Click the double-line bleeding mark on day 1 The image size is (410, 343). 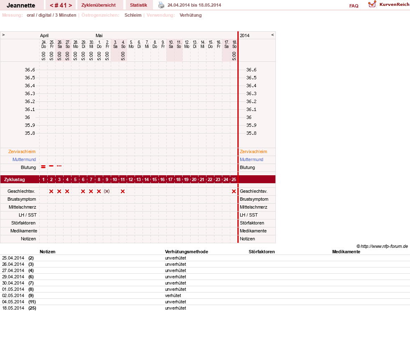43,166
